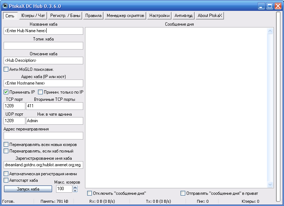This screenshot has height=206, width=284.
Task: Click the UDP порт field
Action: (x=14, y=121)
